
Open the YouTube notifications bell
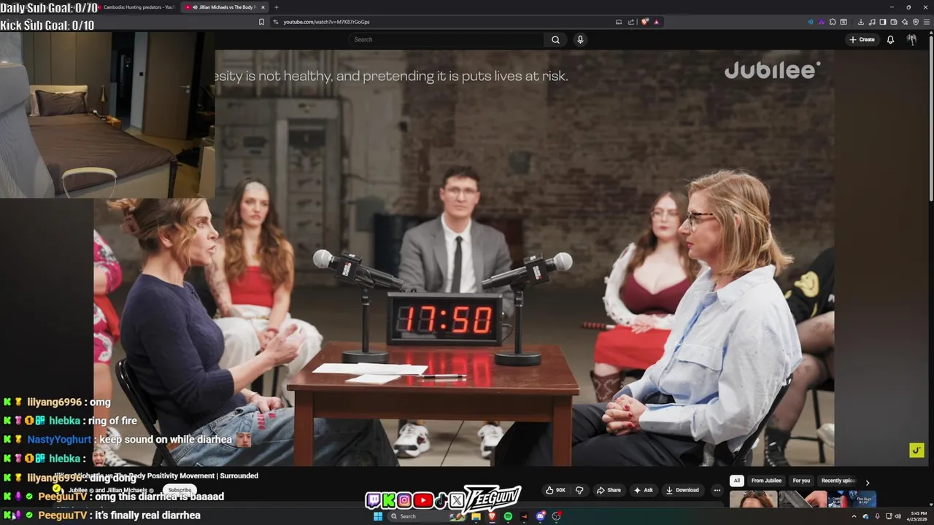[890, 39]
